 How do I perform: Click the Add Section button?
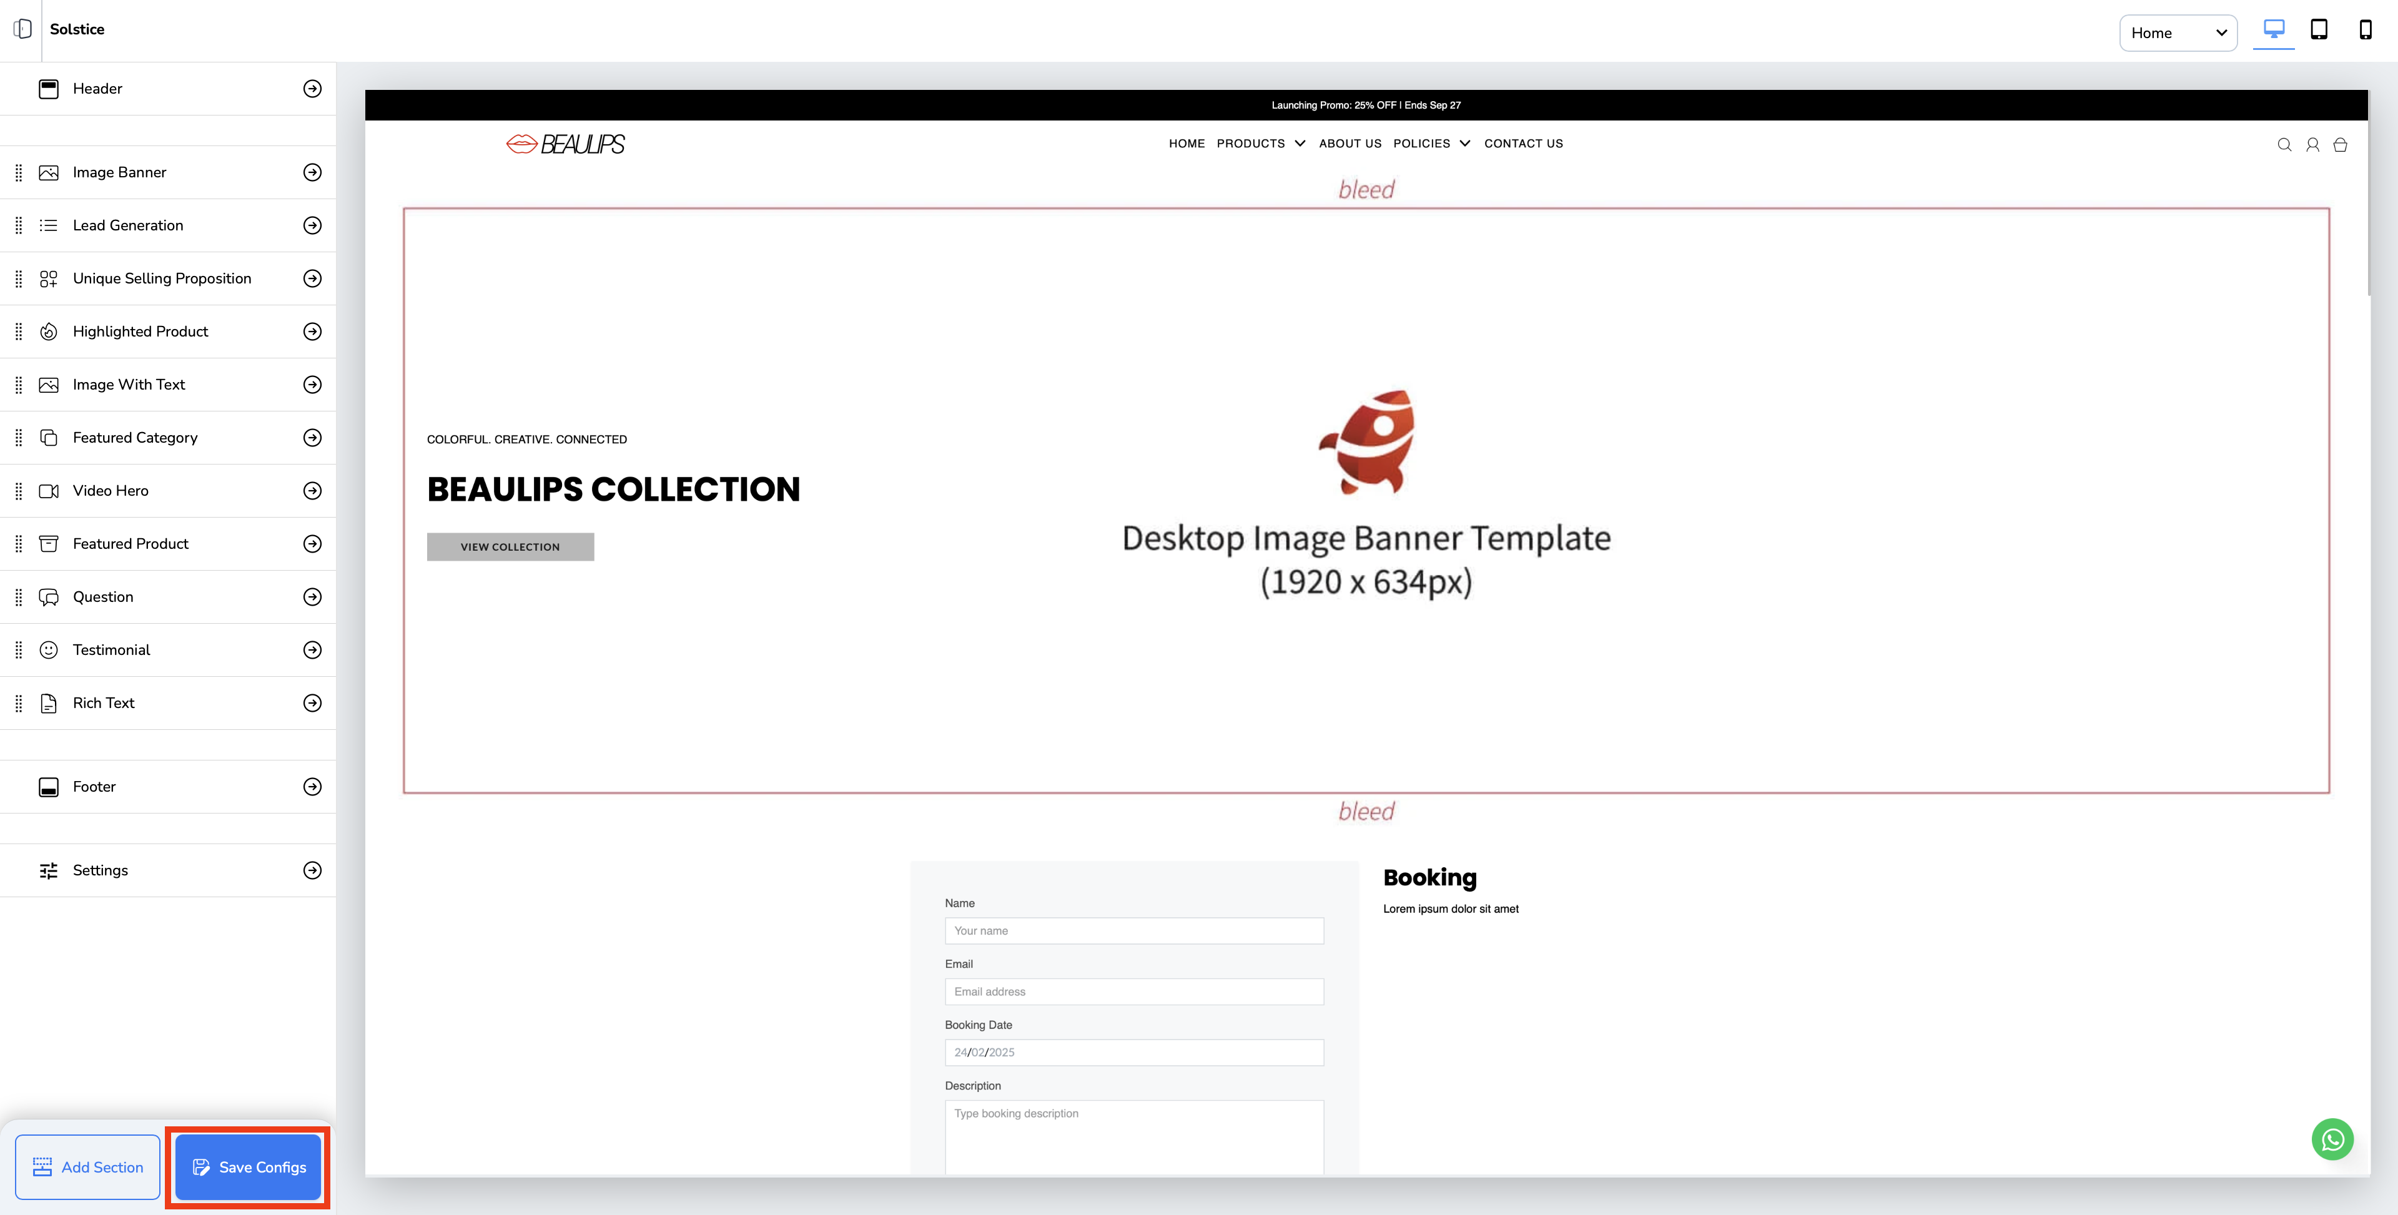pos(87,1166)
